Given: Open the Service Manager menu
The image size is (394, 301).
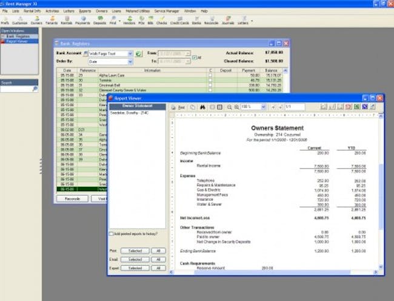Looking at the screenshot, I should (x=167, y=11).
